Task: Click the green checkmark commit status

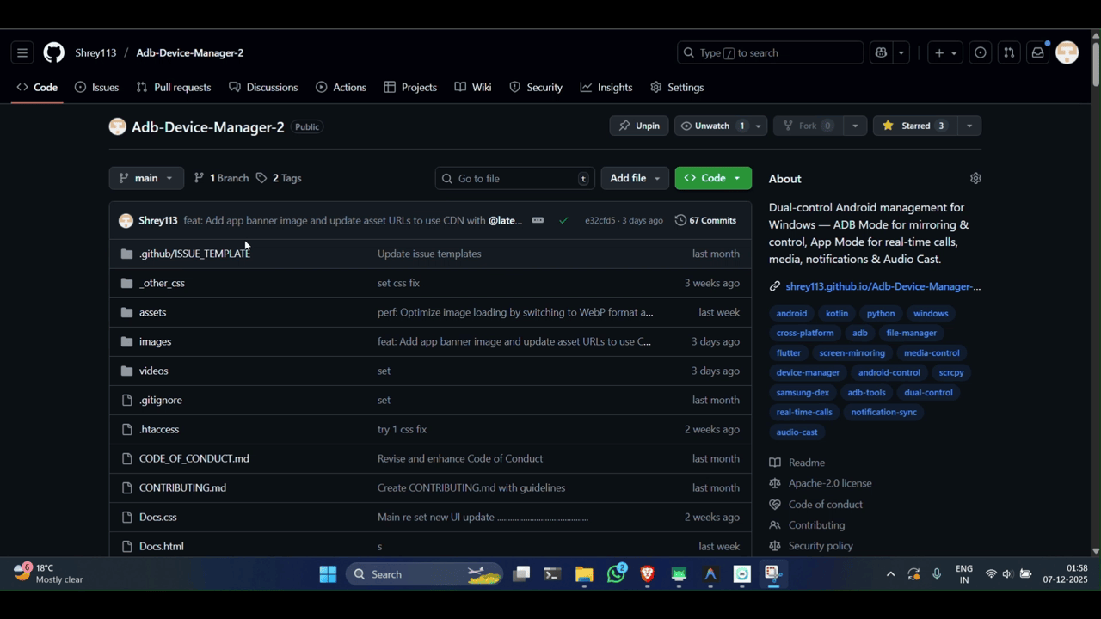Action: 563,220
